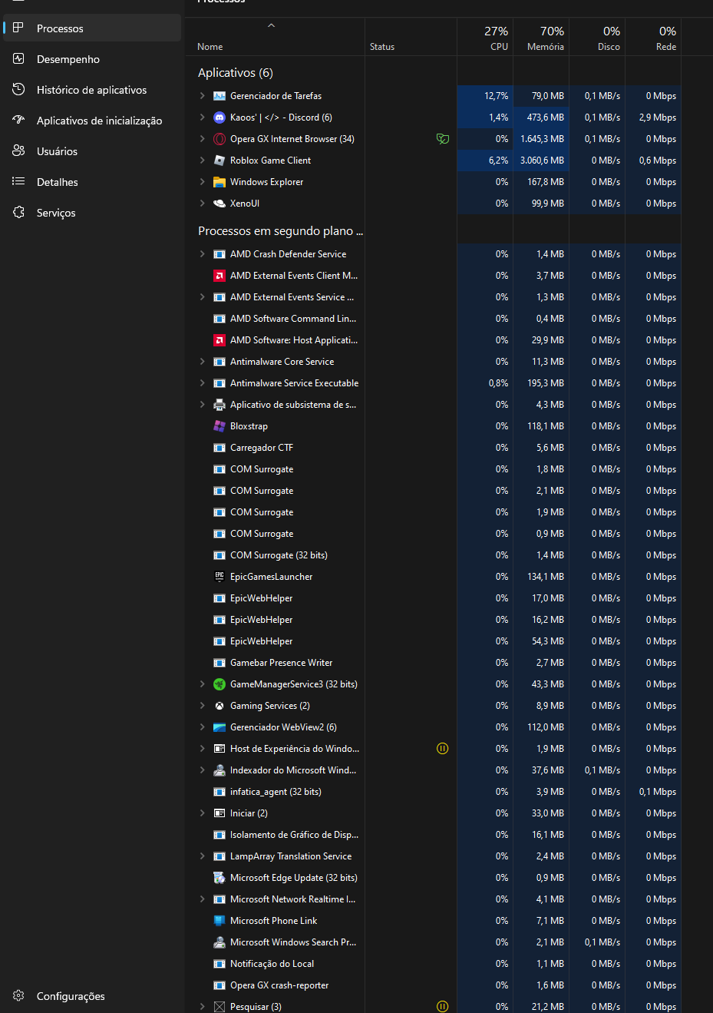Click the Status column header
Viewport: 713px width, 1013px height.
[x=411, y=38]
